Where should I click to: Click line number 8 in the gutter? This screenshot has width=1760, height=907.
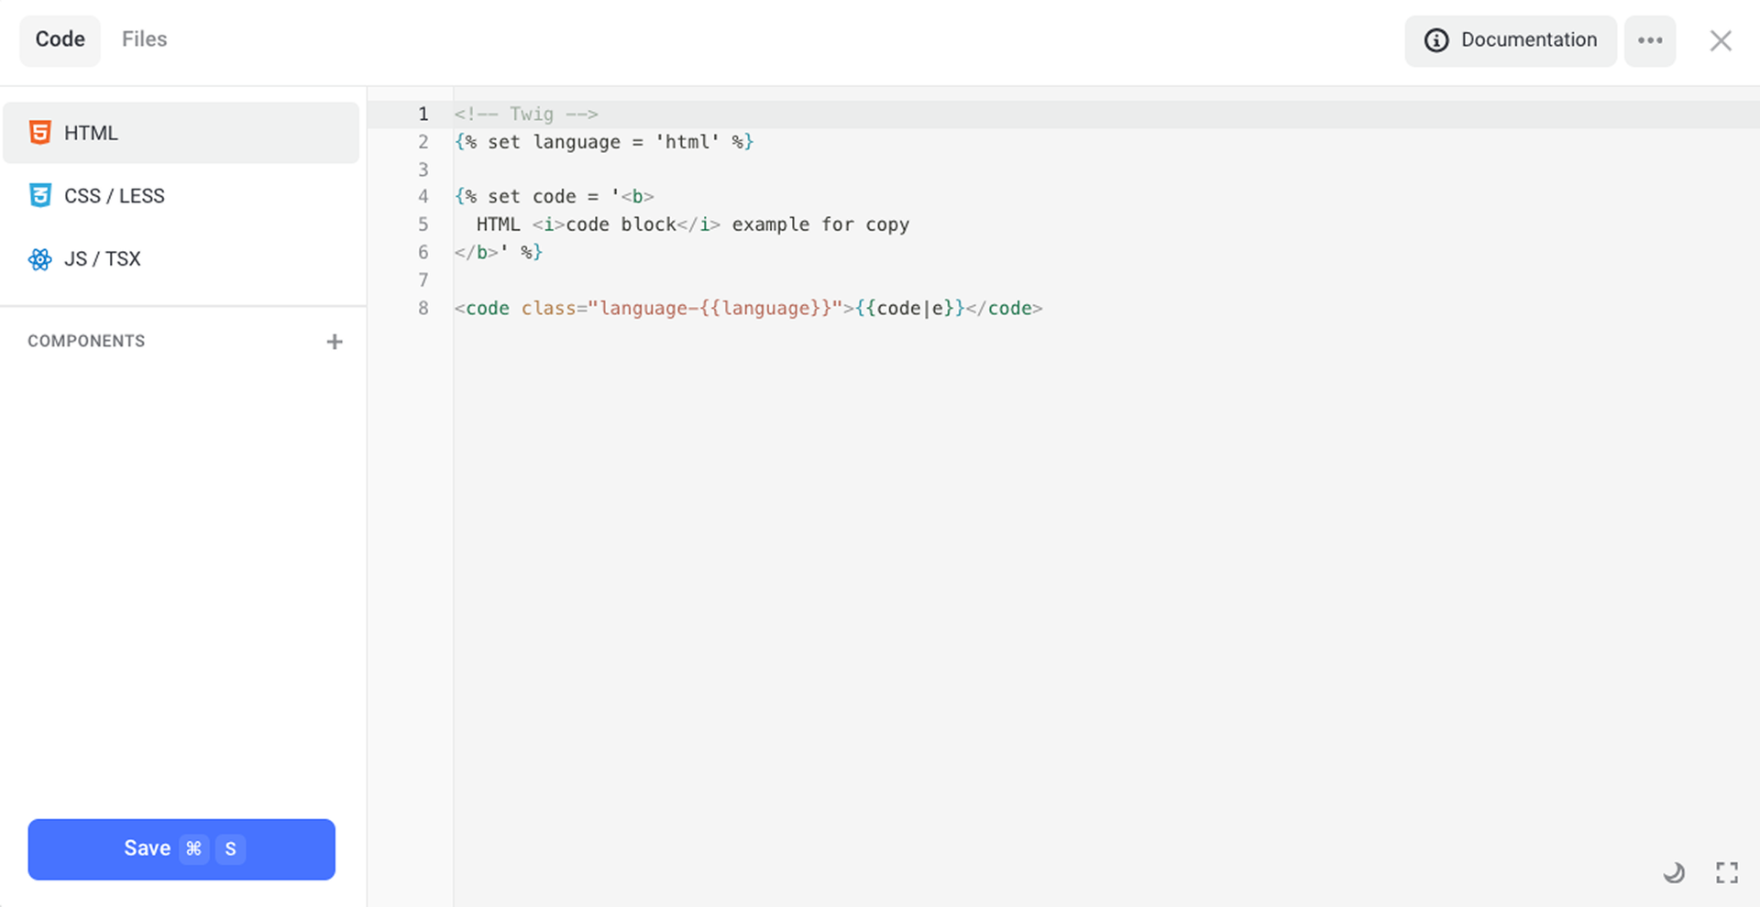pos(423,309)
